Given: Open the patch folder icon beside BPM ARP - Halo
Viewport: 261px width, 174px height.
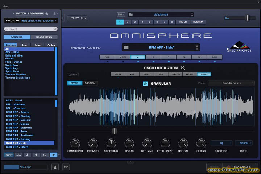Looking at the screenshot, I should [126, 47].
